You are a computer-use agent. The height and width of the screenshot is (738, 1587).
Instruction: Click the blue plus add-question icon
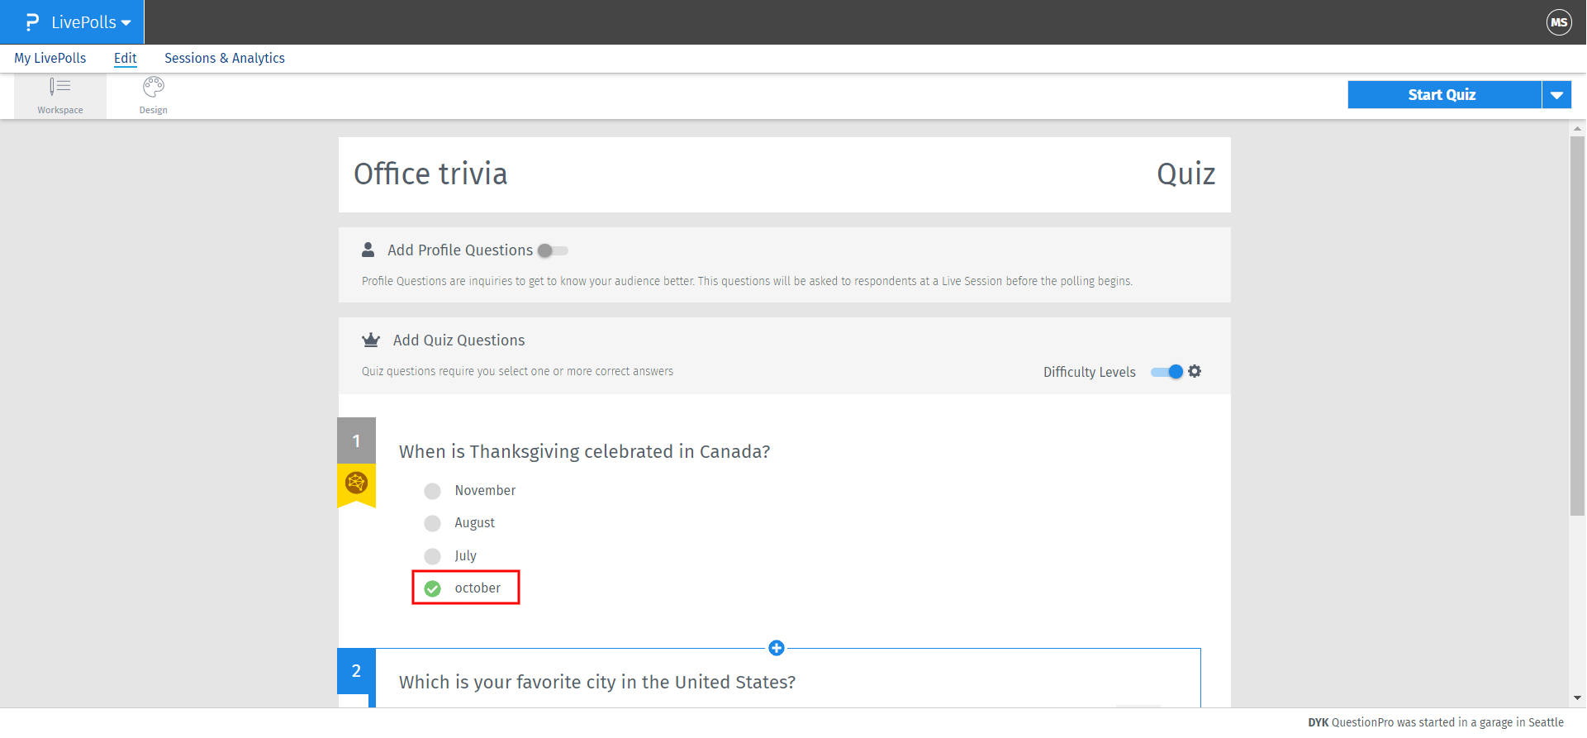[x=777, y=648]
